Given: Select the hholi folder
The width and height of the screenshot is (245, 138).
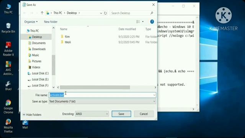Looking at the screenshot, I should click(x=68, y=42).
